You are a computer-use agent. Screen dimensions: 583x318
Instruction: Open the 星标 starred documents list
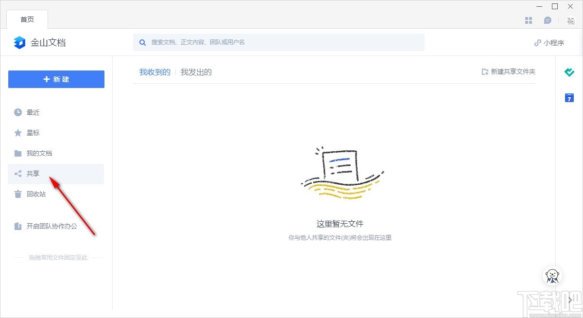pos(32,133)
